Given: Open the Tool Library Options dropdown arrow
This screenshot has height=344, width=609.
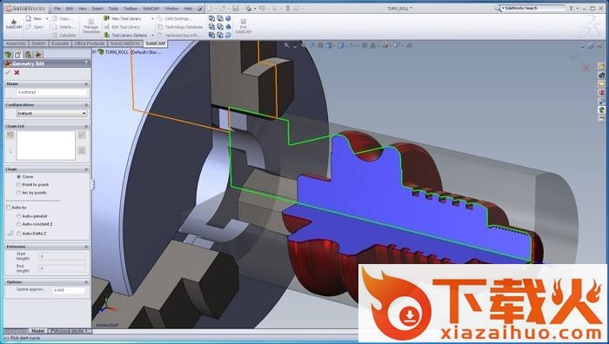Looking at the screenshot, I should [152, 36].
